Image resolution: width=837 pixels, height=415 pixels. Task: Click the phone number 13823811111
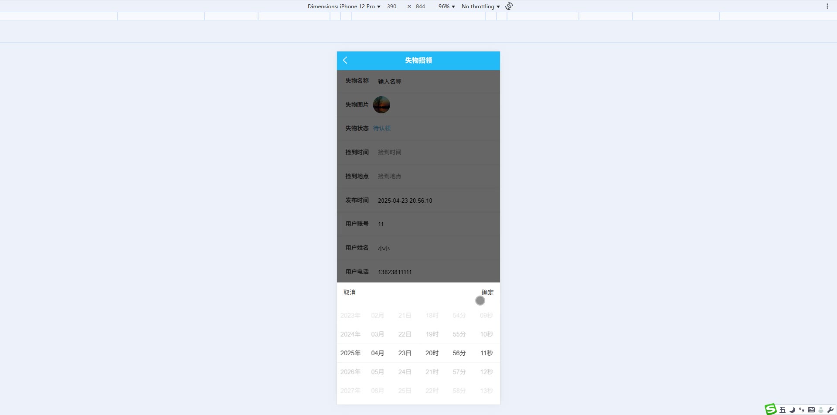tap(395, 272)
